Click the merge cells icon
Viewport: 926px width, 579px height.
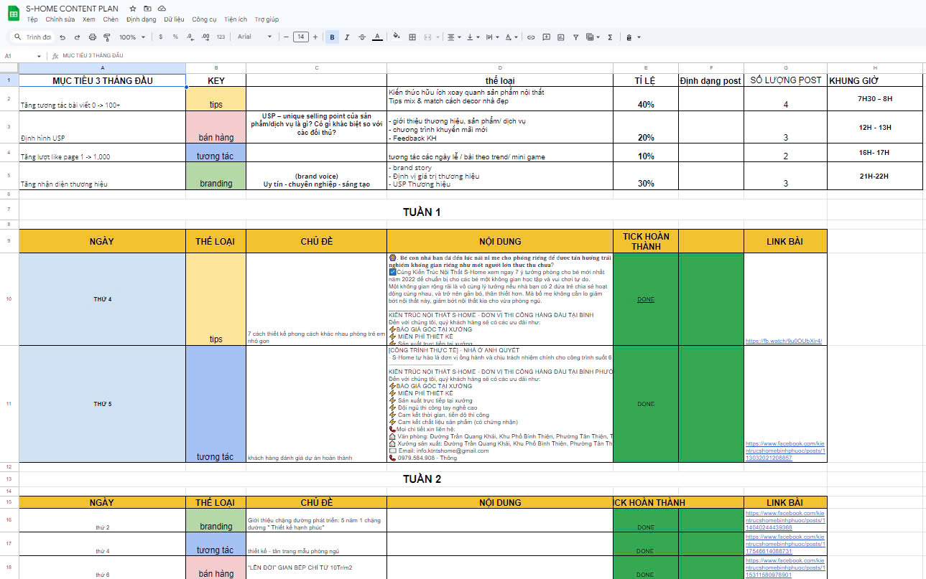point(427,37)
